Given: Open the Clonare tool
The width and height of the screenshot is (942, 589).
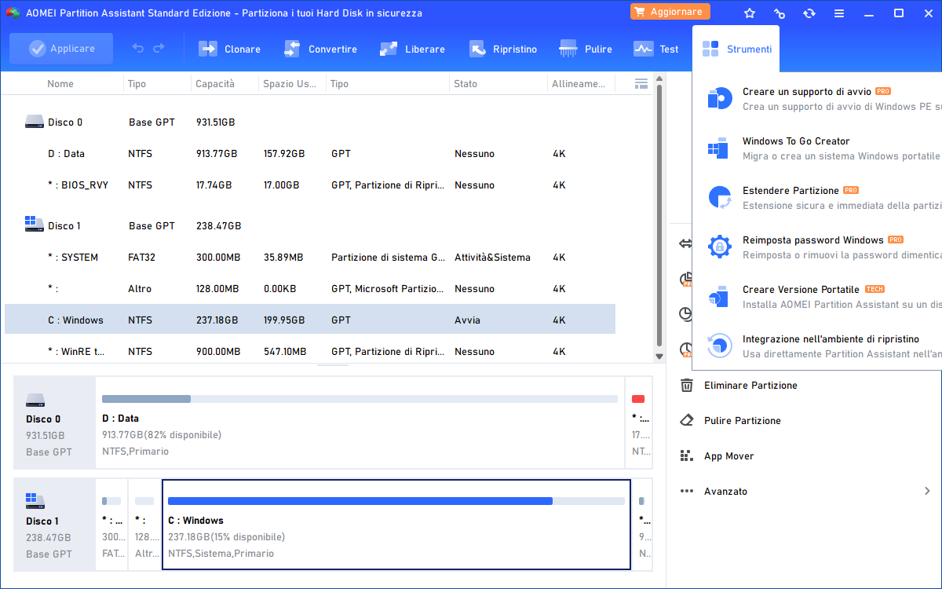Looking at the screenshot, I should pos(229,49).
